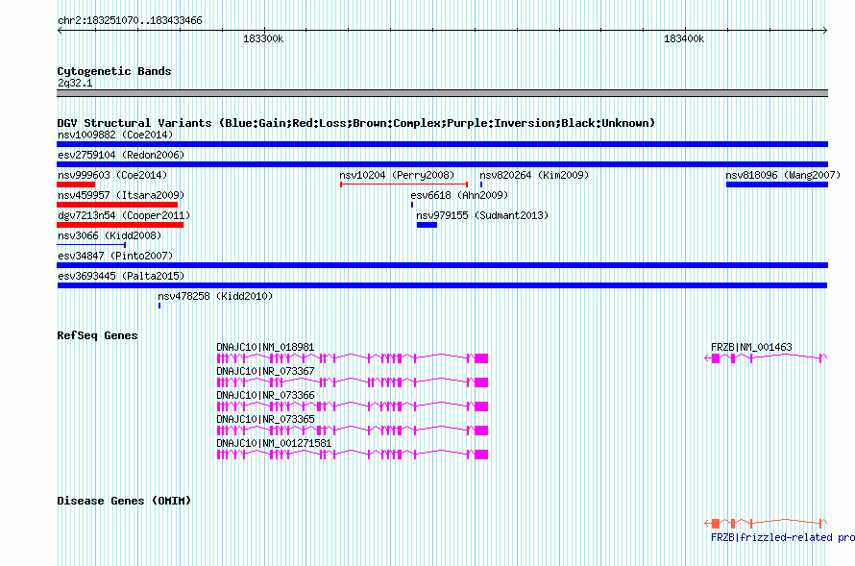Viewport: 855px width, 566px height.
Task: Select the red nsv999603 loss bar
Action: coord(76,185)
